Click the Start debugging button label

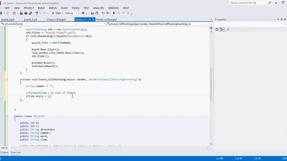coord(58,13)
